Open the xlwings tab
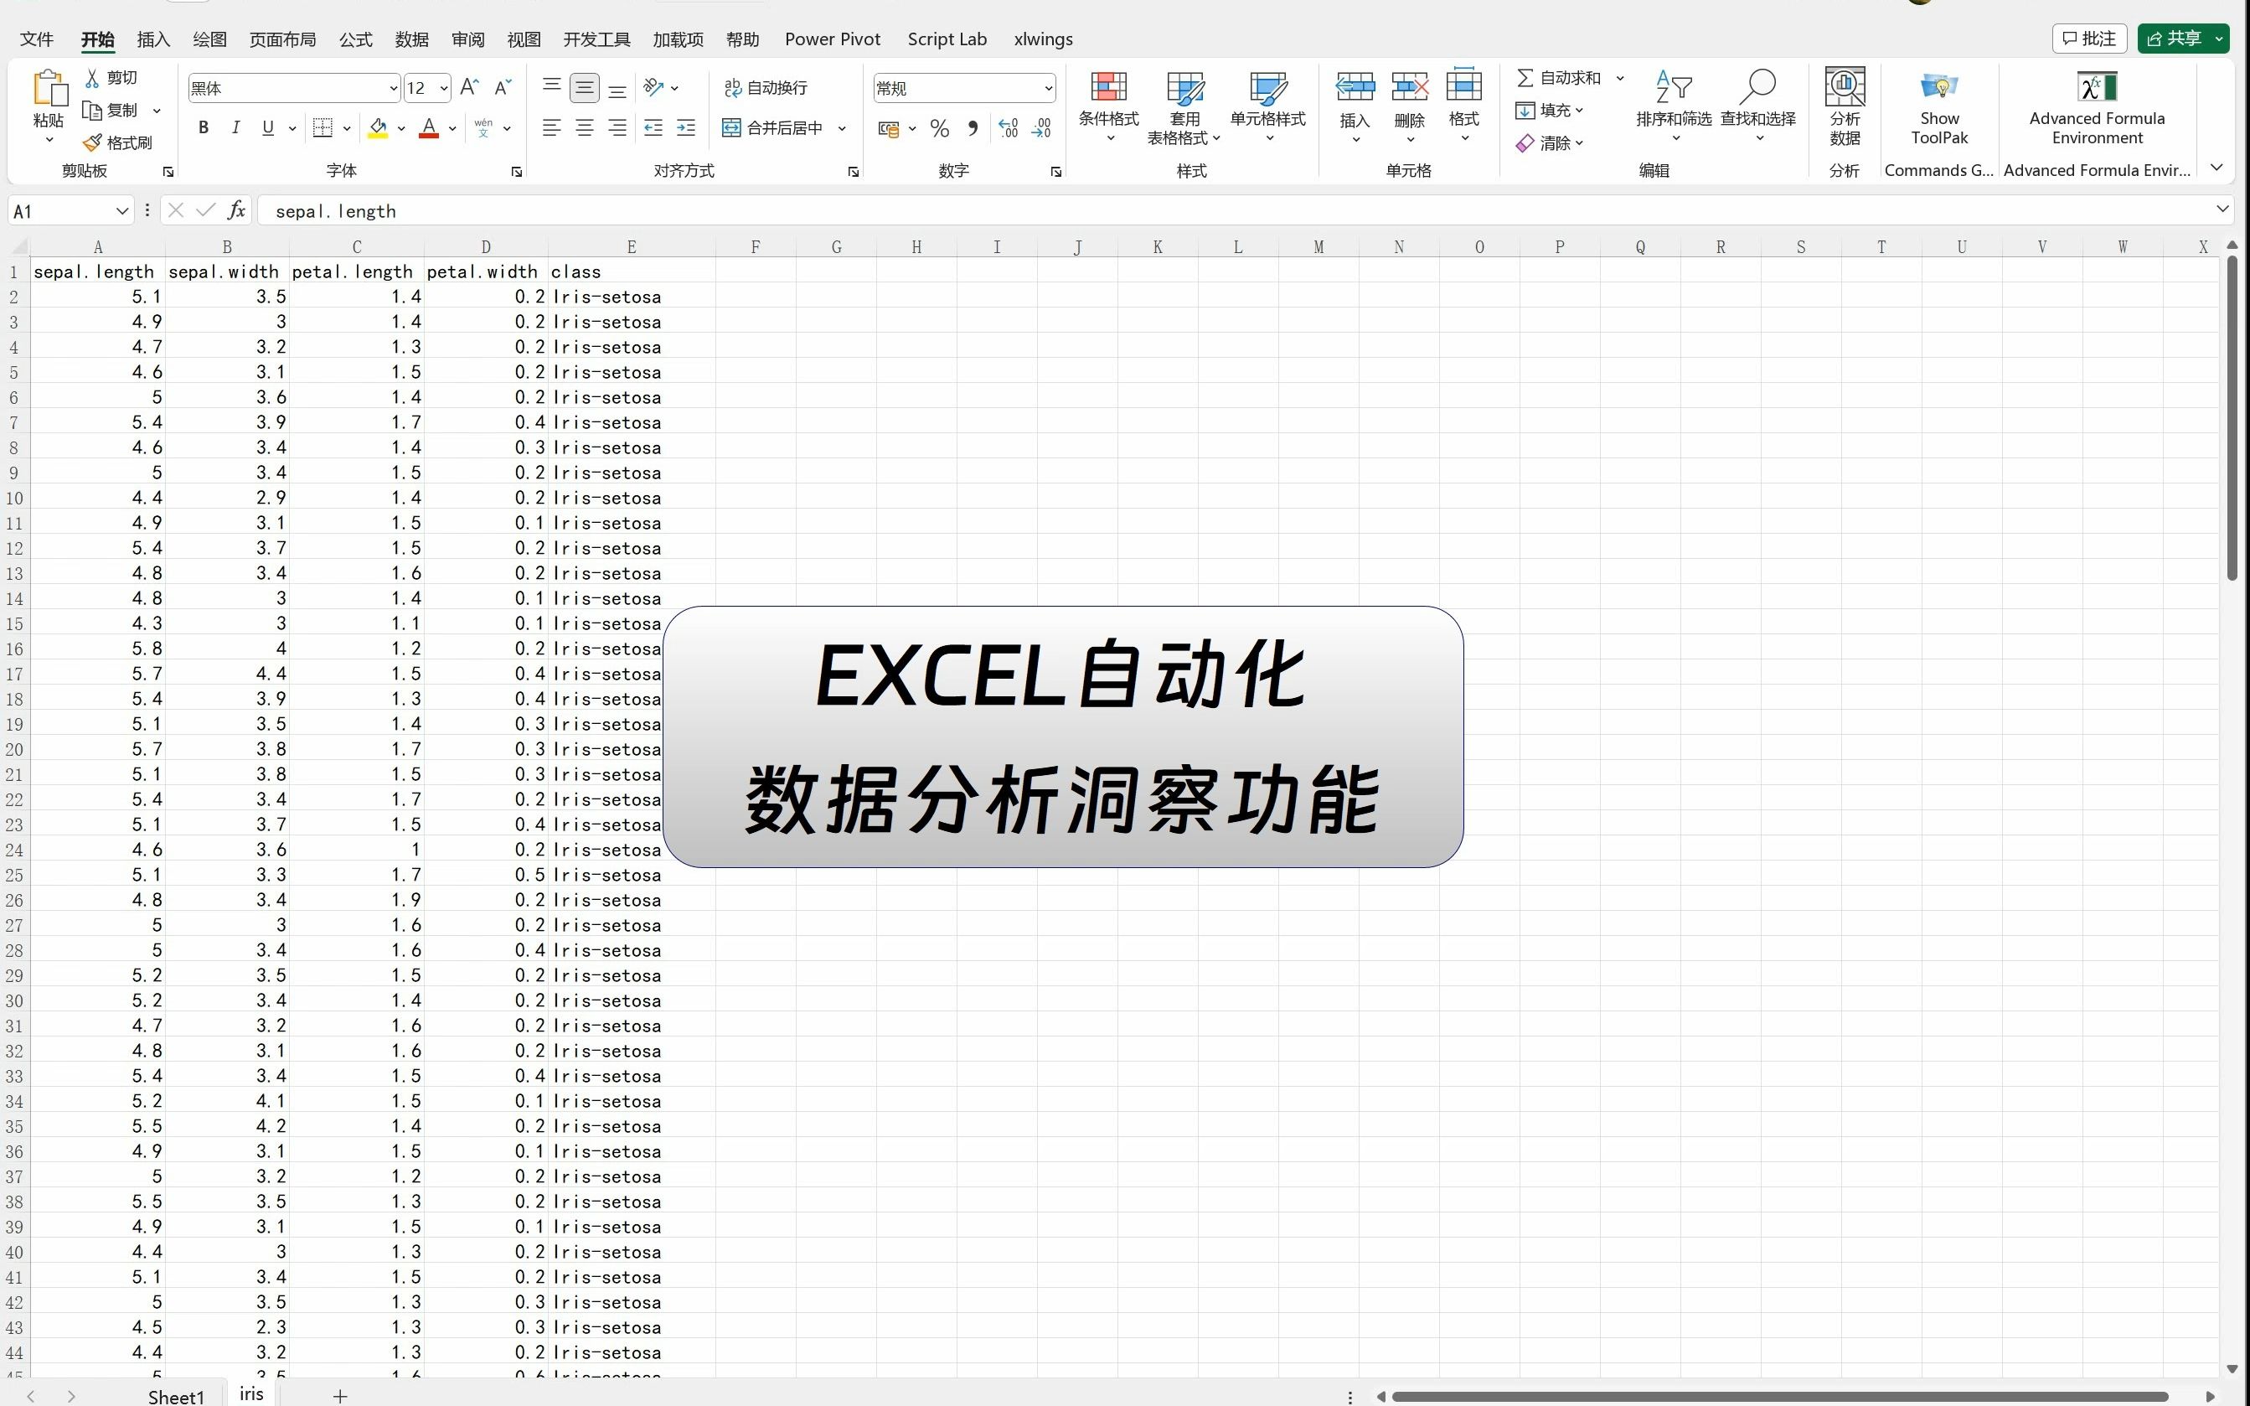Viewport: 2250px width, 1406px height. (1043, 39)
